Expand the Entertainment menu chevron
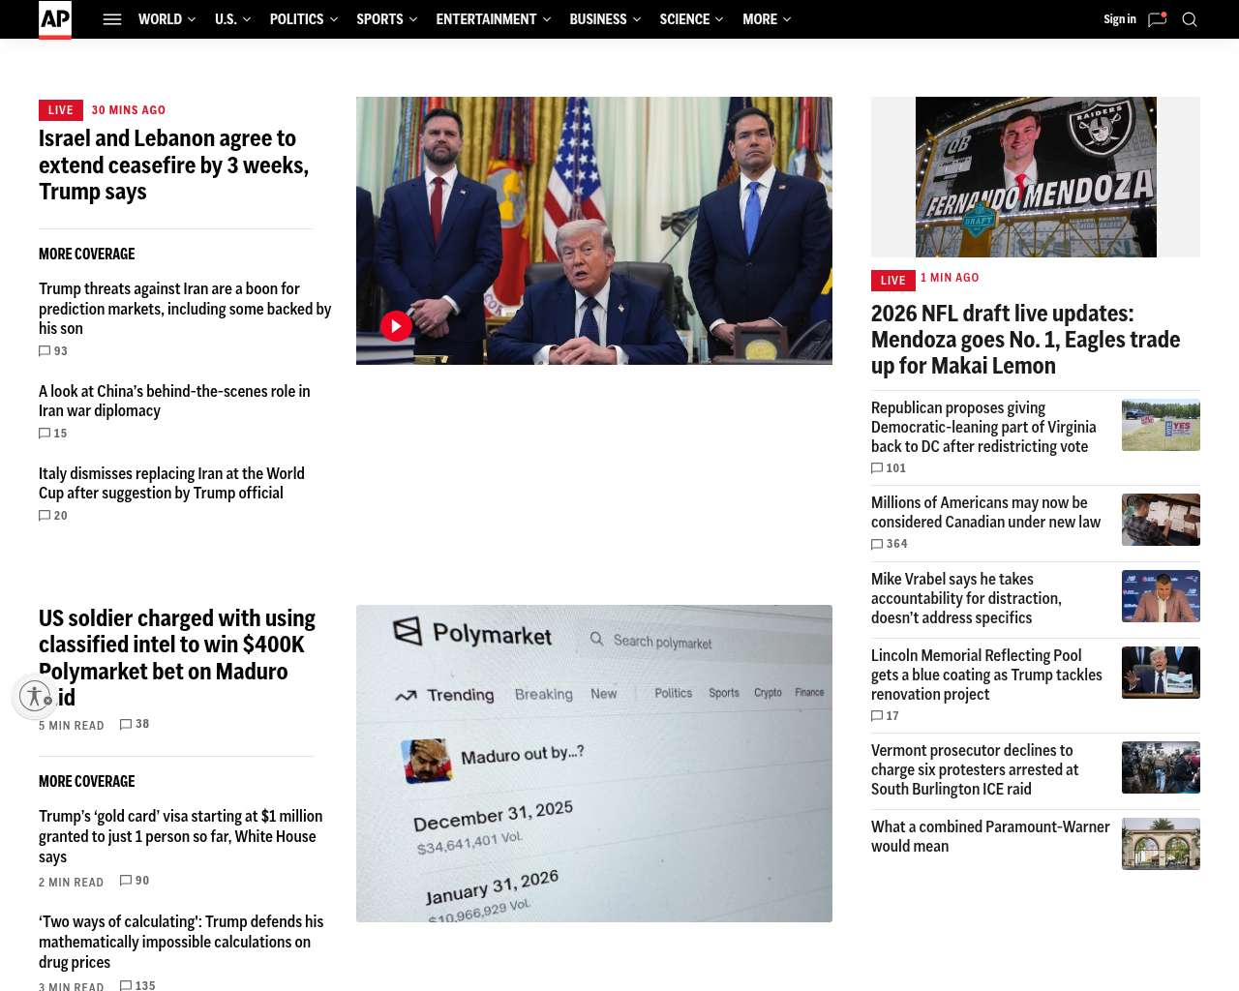Image resolution: width=1239 pixels, height=991 pixels. (547, 19)
